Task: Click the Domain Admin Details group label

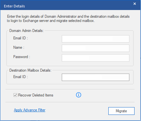Action: pos(27,31)
